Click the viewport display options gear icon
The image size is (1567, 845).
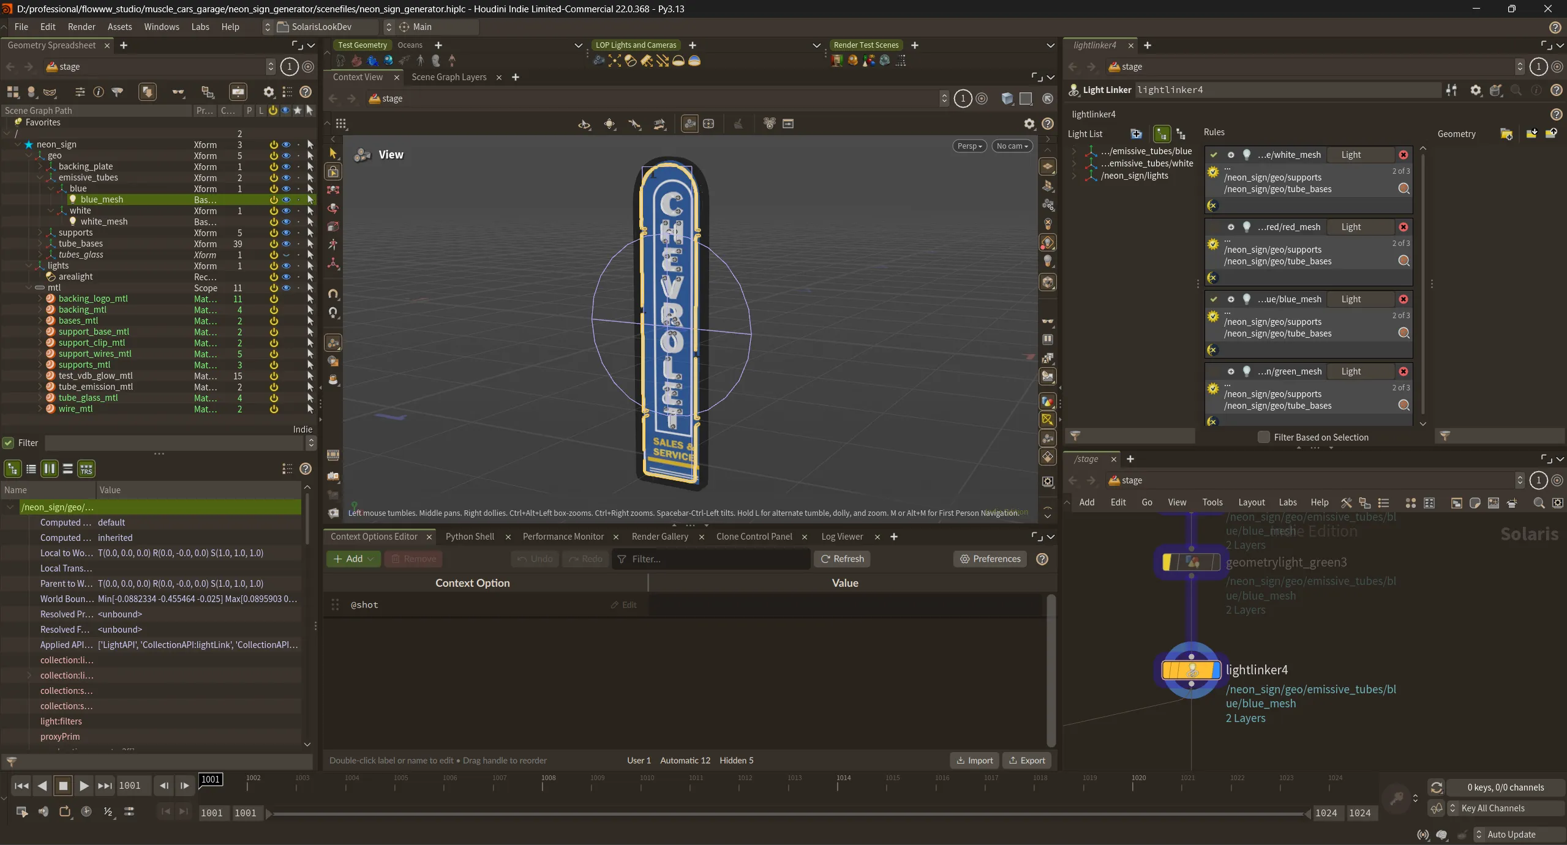click(x=1029, y=124)
